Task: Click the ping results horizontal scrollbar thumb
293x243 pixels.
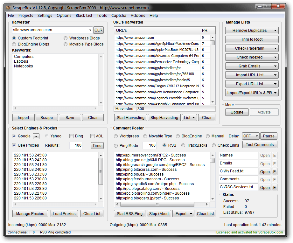Action: [x=157, y=204]
